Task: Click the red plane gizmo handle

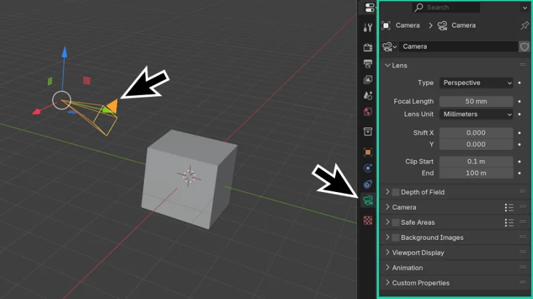Action: (x=87, y=80)
